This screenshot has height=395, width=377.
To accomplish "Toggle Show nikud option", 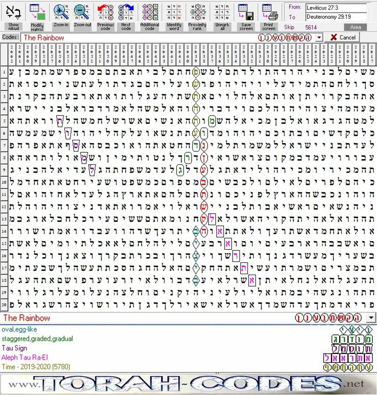I will coord(13,16).
